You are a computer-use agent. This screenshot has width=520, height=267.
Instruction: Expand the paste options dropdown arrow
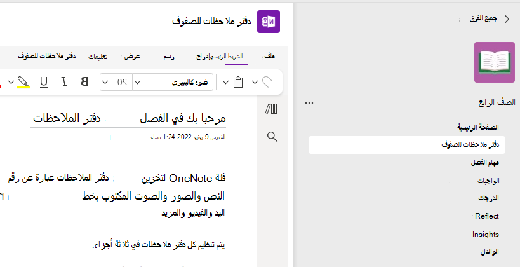pyautogui.click(x=225, y=83)
